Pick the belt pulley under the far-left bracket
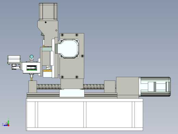Viewport: 178px width, 134px height. pyautogui.click(x=14, y=67)
